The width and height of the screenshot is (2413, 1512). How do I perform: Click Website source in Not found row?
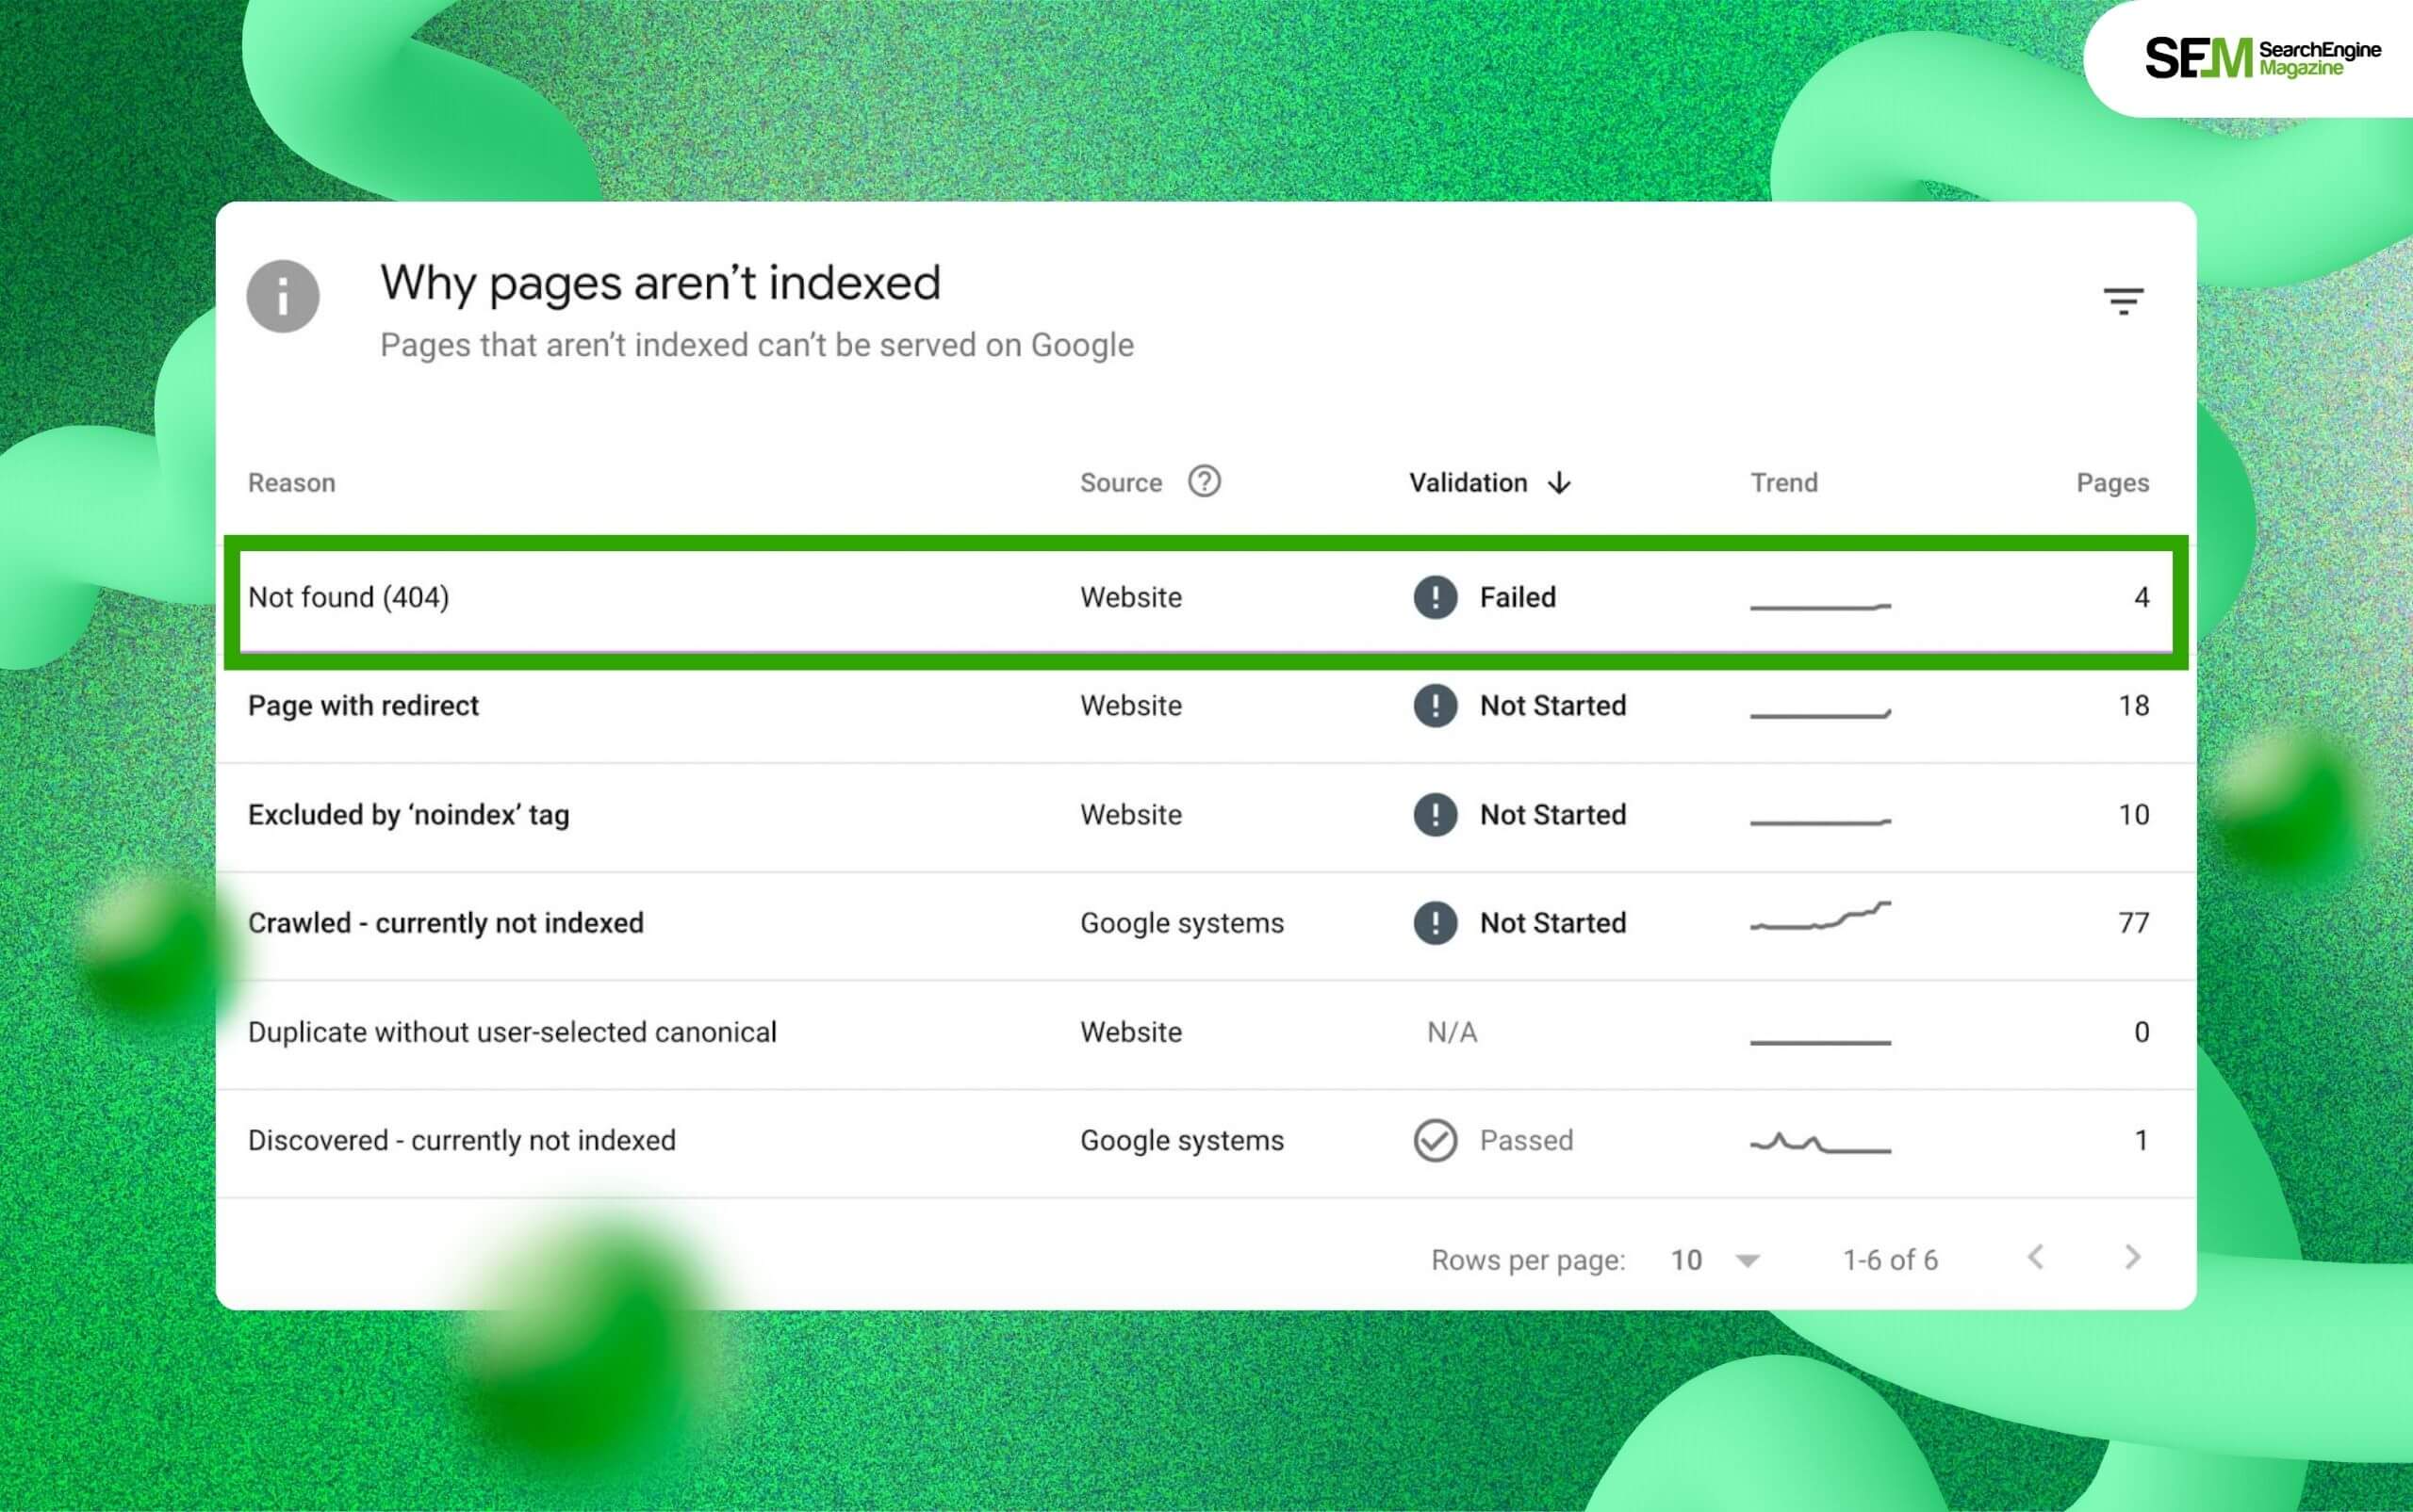tap(1130, 597)
